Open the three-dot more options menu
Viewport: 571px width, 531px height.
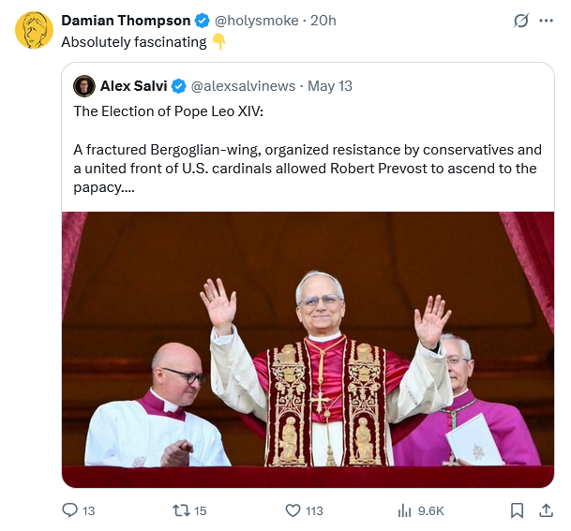pyautogui.click(x=547, y=21)
